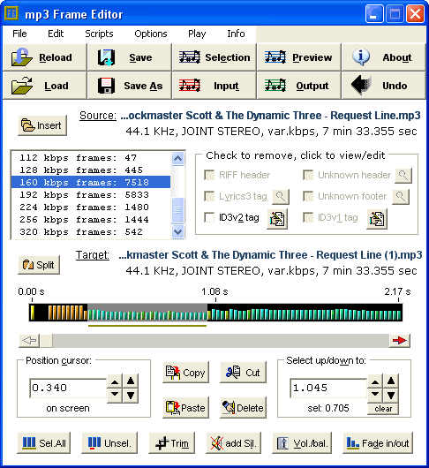Open the Options menu

click(x=151, y=34)
